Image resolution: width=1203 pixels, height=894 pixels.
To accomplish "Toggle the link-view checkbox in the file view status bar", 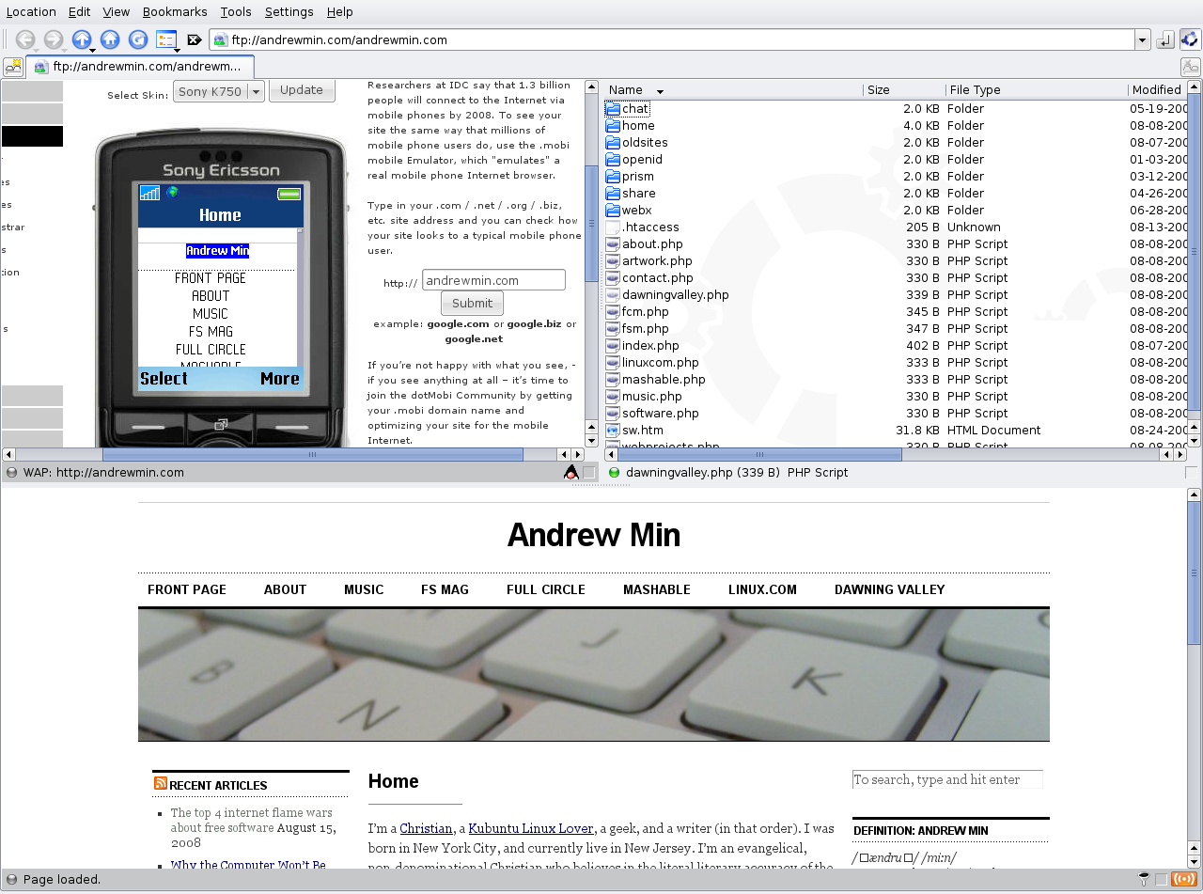I will (1192, 473).
